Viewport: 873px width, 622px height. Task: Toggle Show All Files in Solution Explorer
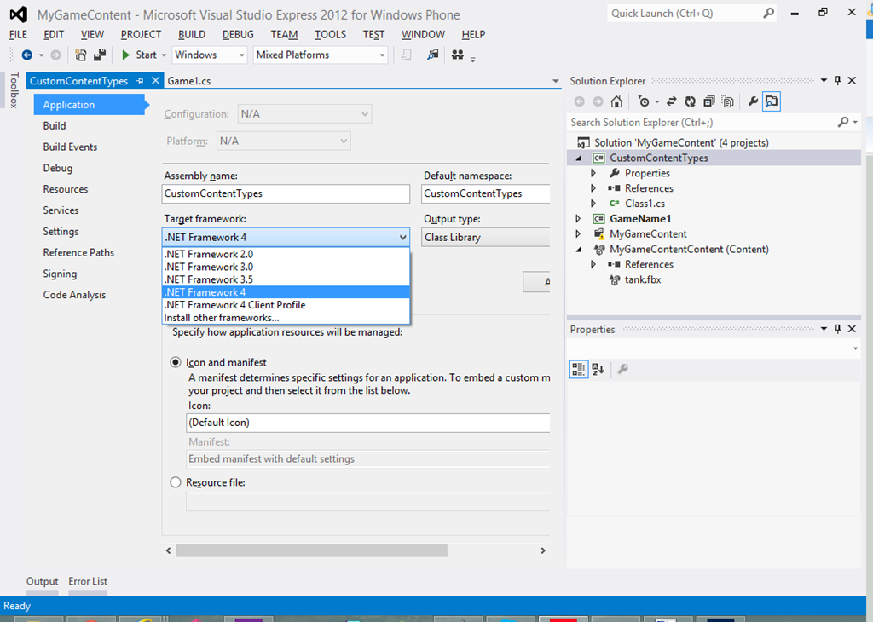pyautogui.click(x=728, y=101)
